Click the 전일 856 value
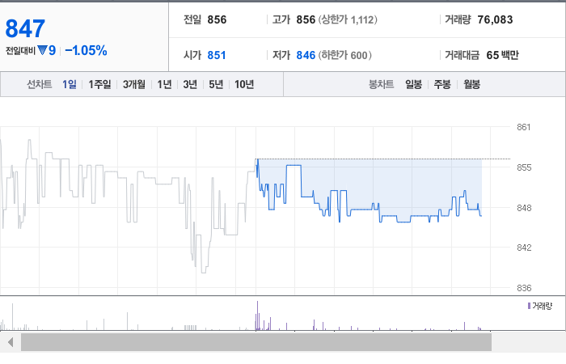Viewport: 566px width, 364px height. tap(217, 19)
